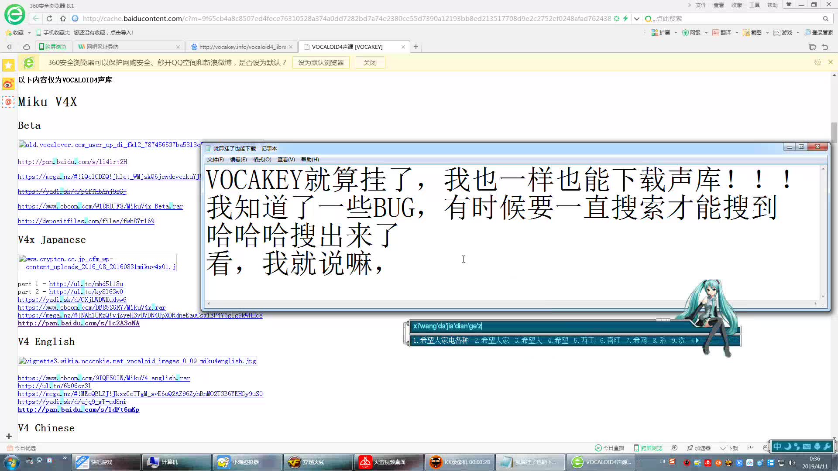Image resolution: width=838 pixels, height=471 pixels.
Task: Open Notepad 查看(V) menu
Action: (x=286, y=160)
